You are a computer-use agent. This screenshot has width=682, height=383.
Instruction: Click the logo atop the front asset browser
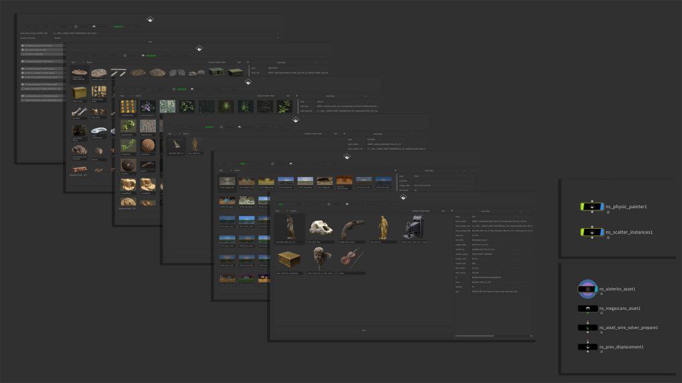tap(403, 197)
